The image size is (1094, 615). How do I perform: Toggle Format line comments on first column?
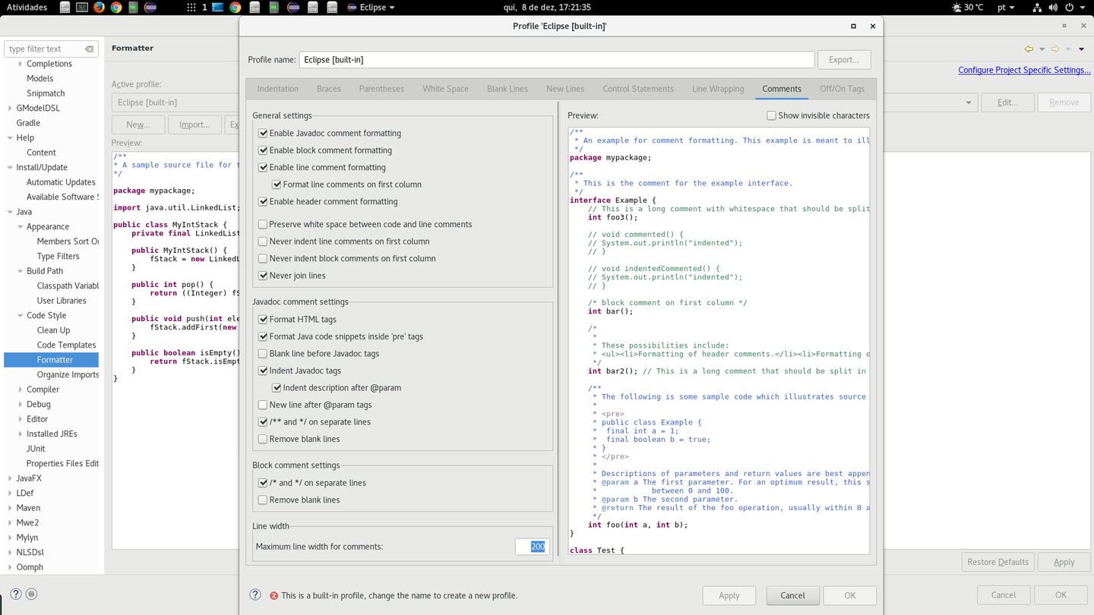(x=277, y=184)
